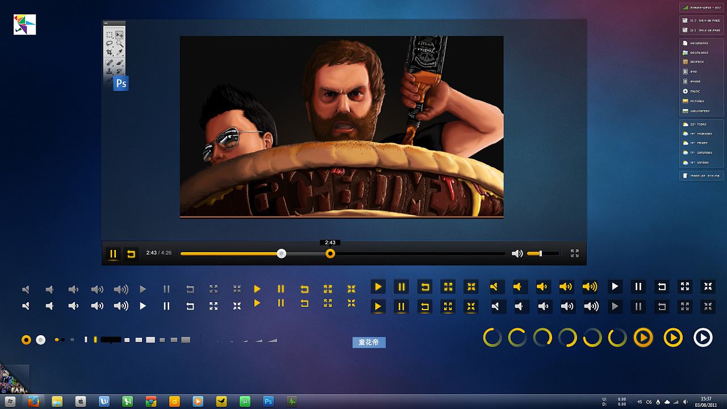Viewport: 727px width, 409px height.
Task: Click the volume slider handle
Action: (541, 253)
